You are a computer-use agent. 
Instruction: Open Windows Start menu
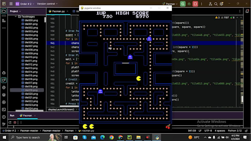tap(4, 137)
